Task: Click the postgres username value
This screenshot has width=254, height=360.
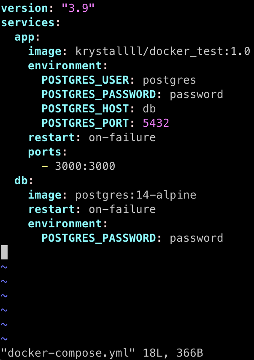Action: point(170,81)
